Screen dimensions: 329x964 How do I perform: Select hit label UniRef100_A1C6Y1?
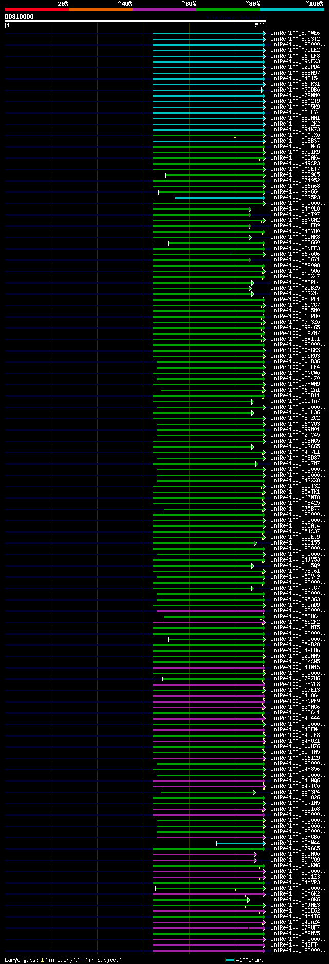tap(295, 259)
